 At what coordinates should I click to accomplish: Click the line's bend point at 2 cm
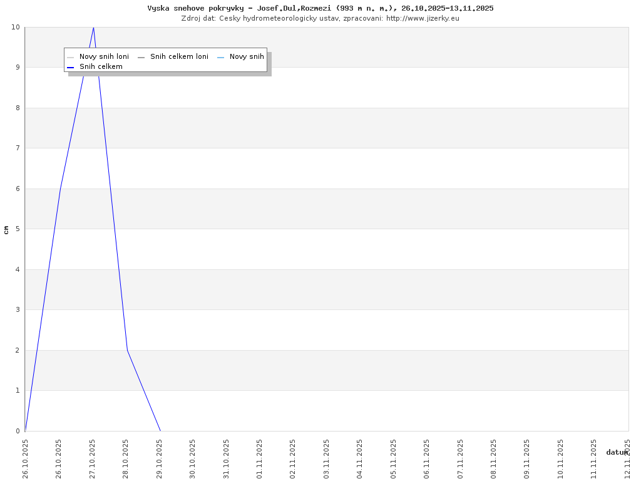click(x=127, y=349)
